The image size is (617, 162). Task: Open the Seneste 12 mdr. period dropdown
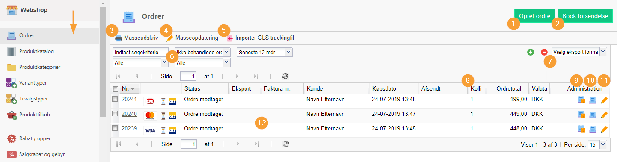[264, 52]
